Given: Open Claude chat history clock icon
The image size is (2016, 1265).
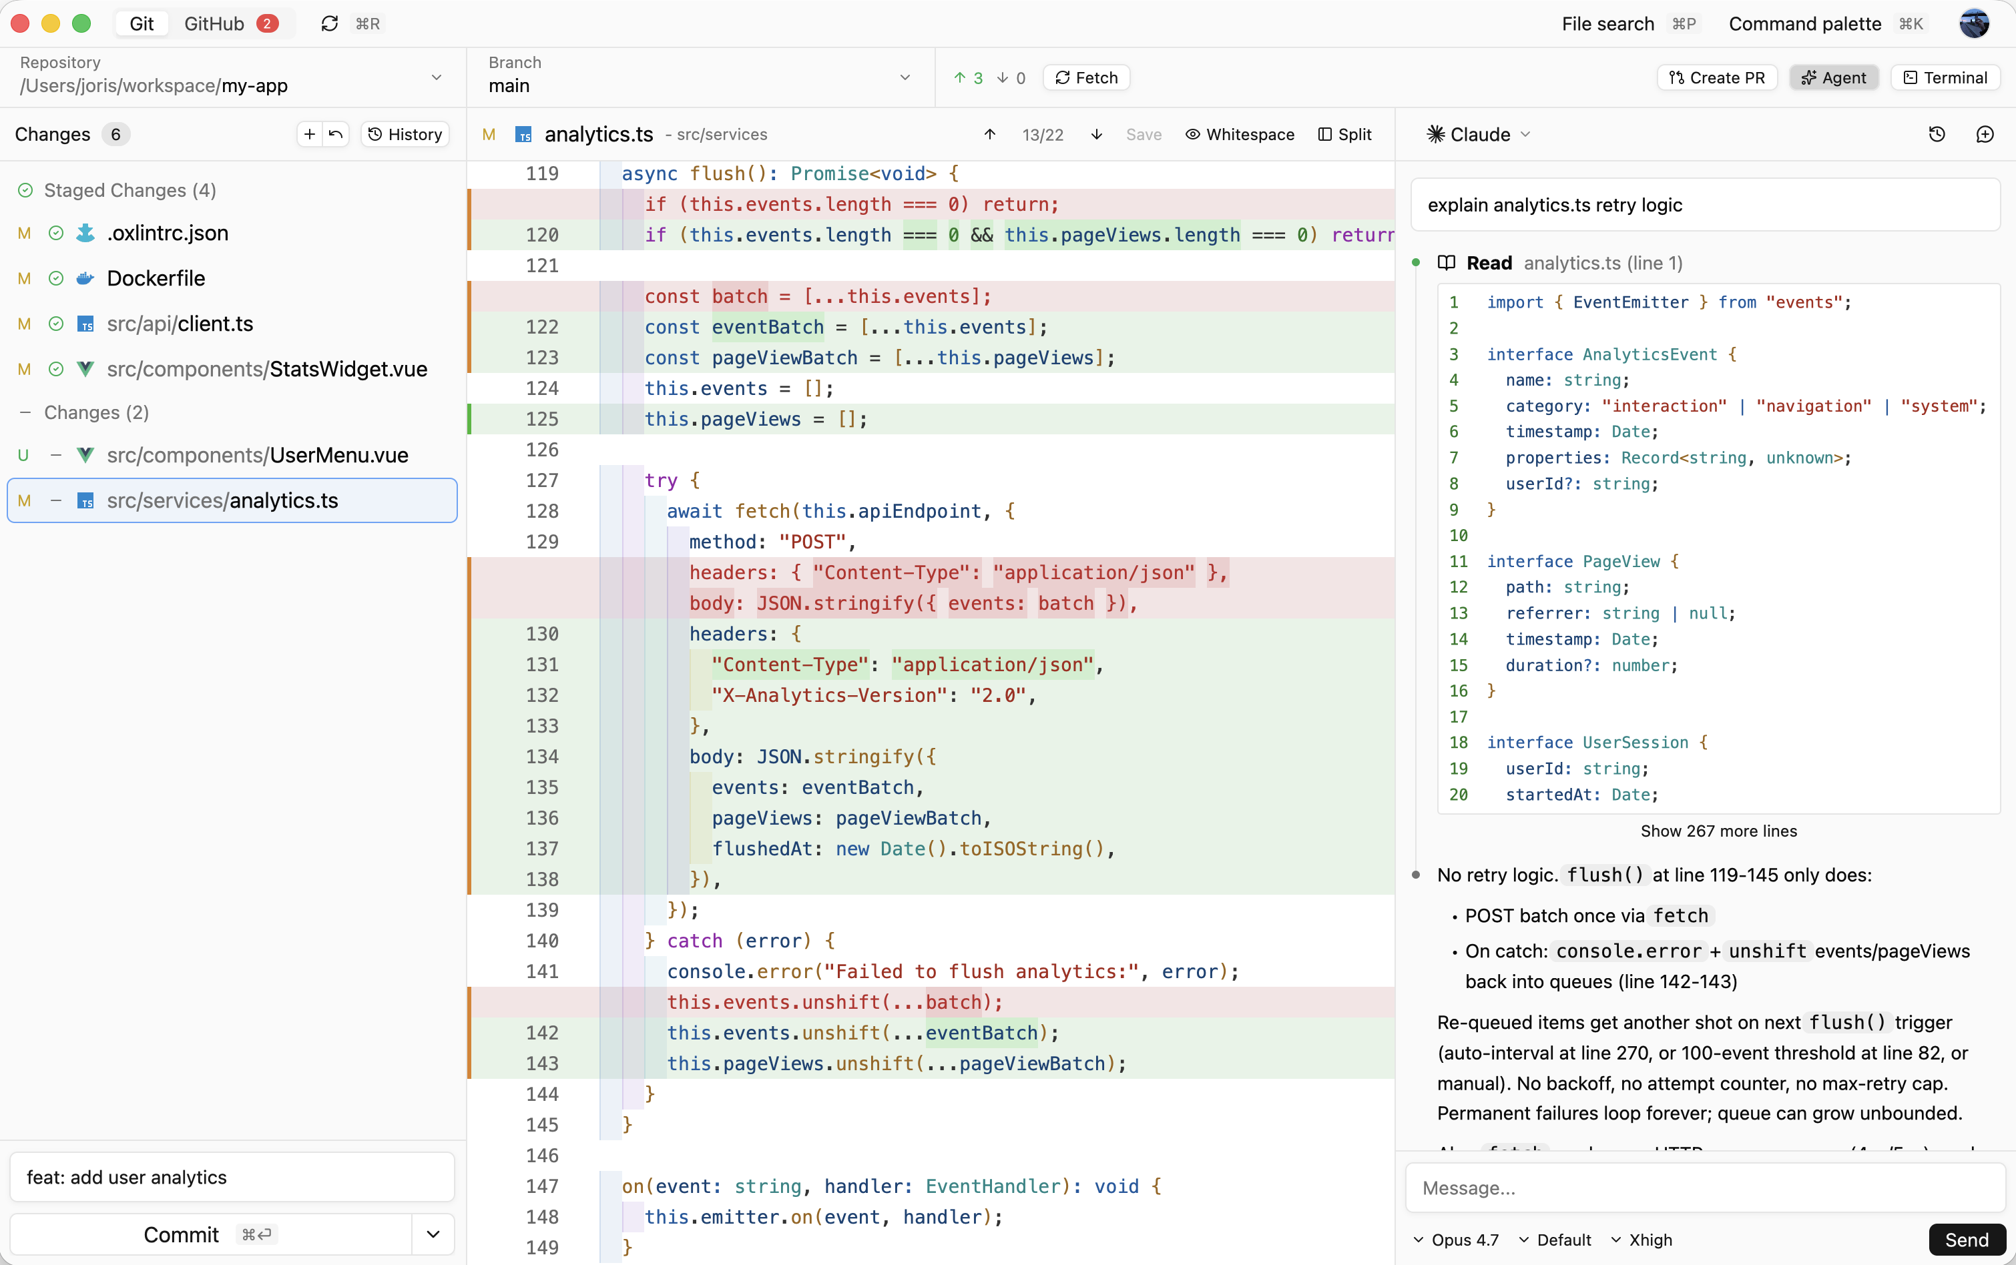Looking at the screenshot, I should point(1937,134).
